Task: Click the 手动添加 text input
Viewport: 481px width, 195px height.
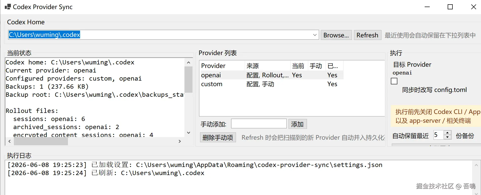Action: coord(259,124)
